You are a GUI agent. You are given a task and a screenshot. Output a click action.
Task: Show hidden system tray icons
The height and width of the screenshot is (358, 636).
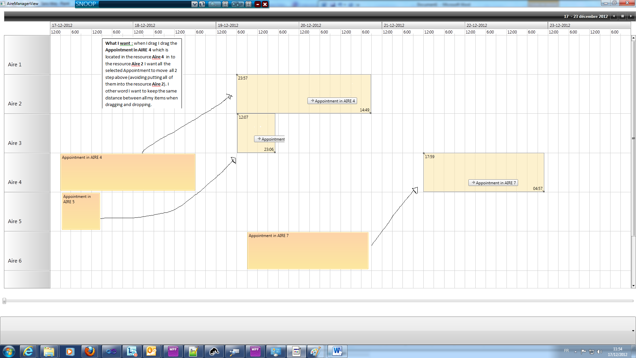pos(575,352)
